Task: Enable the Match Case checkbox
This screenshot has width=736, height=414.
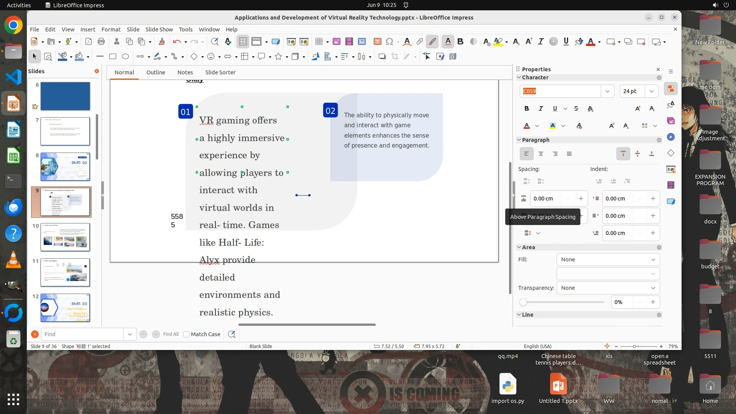Action: click(x=187, y=334)
